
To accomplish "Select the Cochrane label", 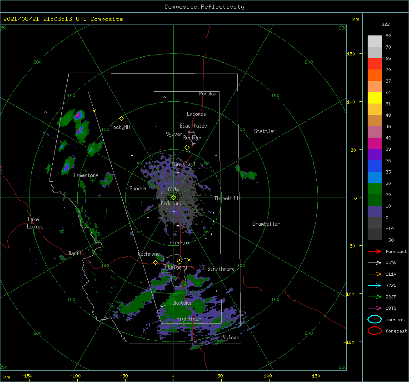I will coord(149,254).
